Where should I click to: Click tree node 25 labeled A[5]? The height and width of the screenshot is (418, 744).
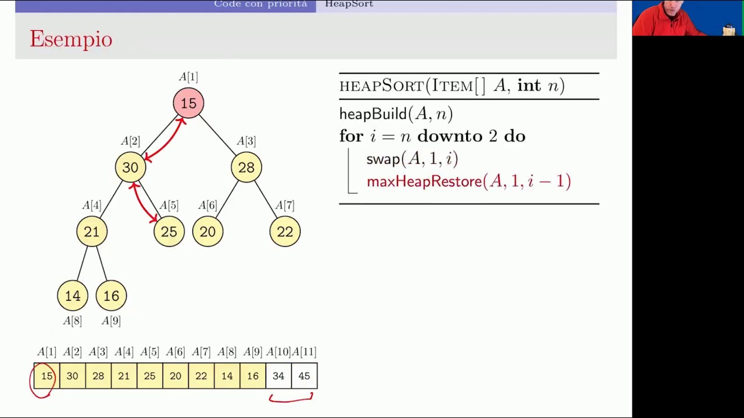click(x=169, y=232)
